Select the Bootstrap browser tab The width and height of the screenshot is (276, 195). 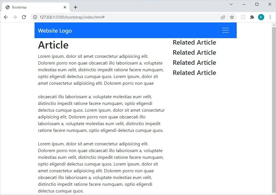[36, 7]
